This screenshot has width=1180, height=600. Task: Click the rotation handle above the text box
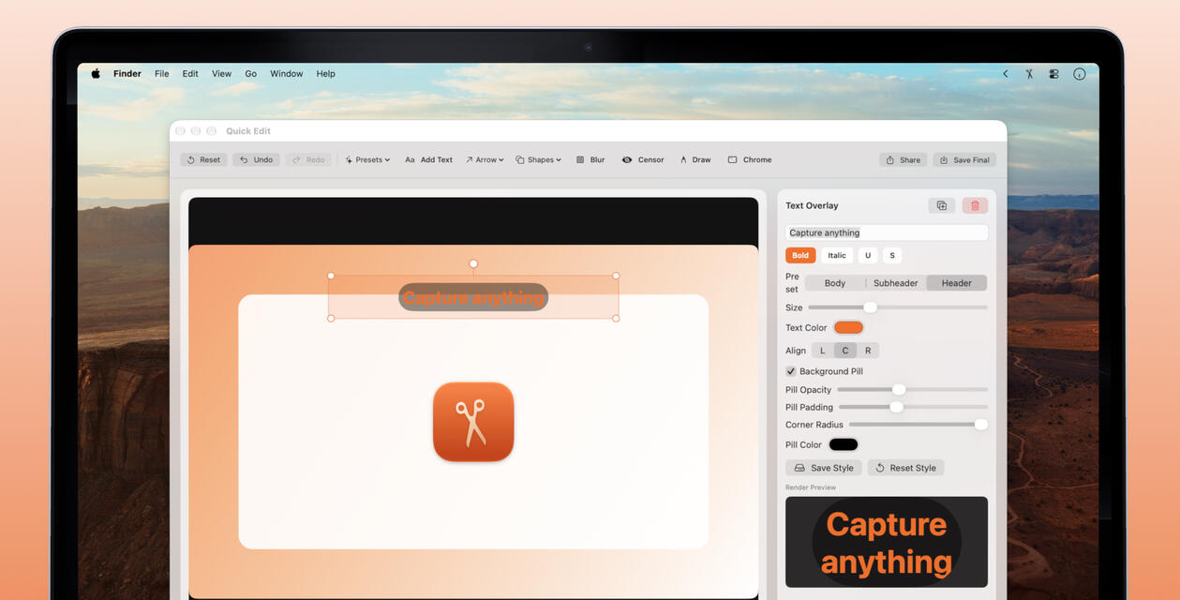click(x=473, y=263)
